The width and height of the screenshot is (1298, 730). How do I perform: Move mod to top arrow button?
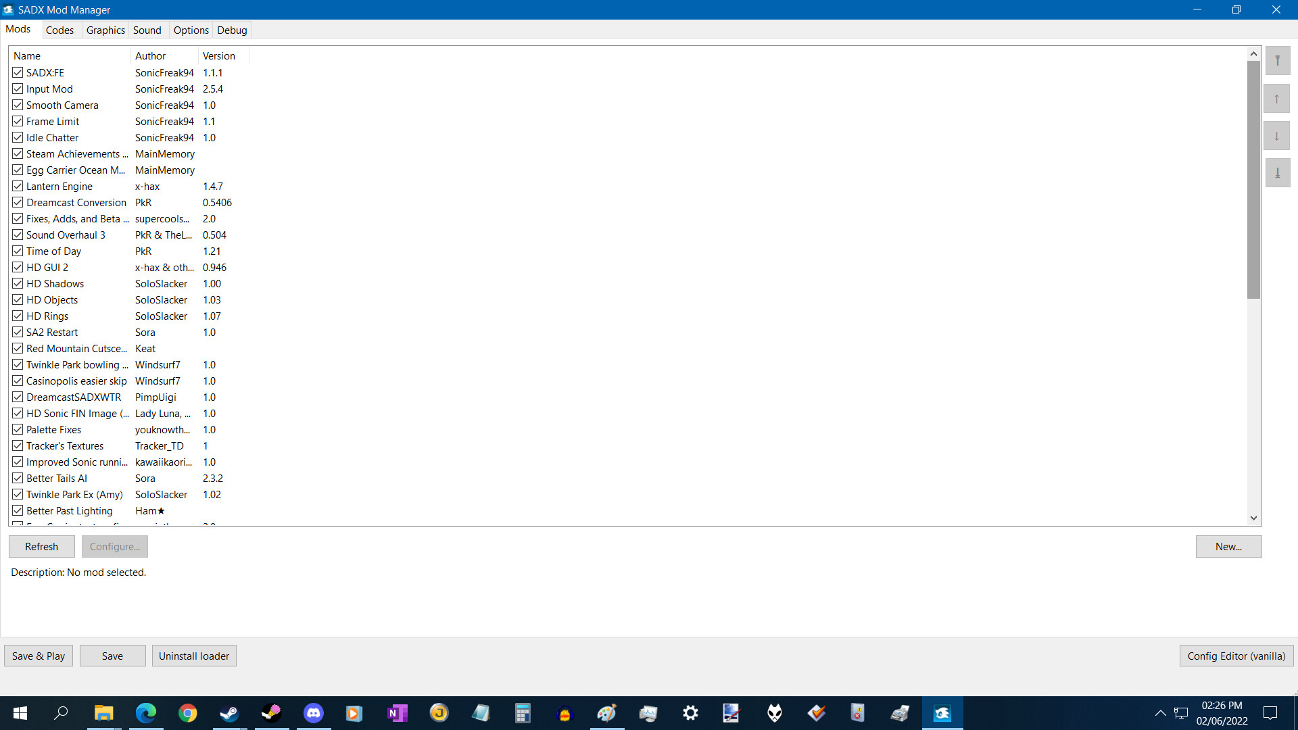[1277, 61]
